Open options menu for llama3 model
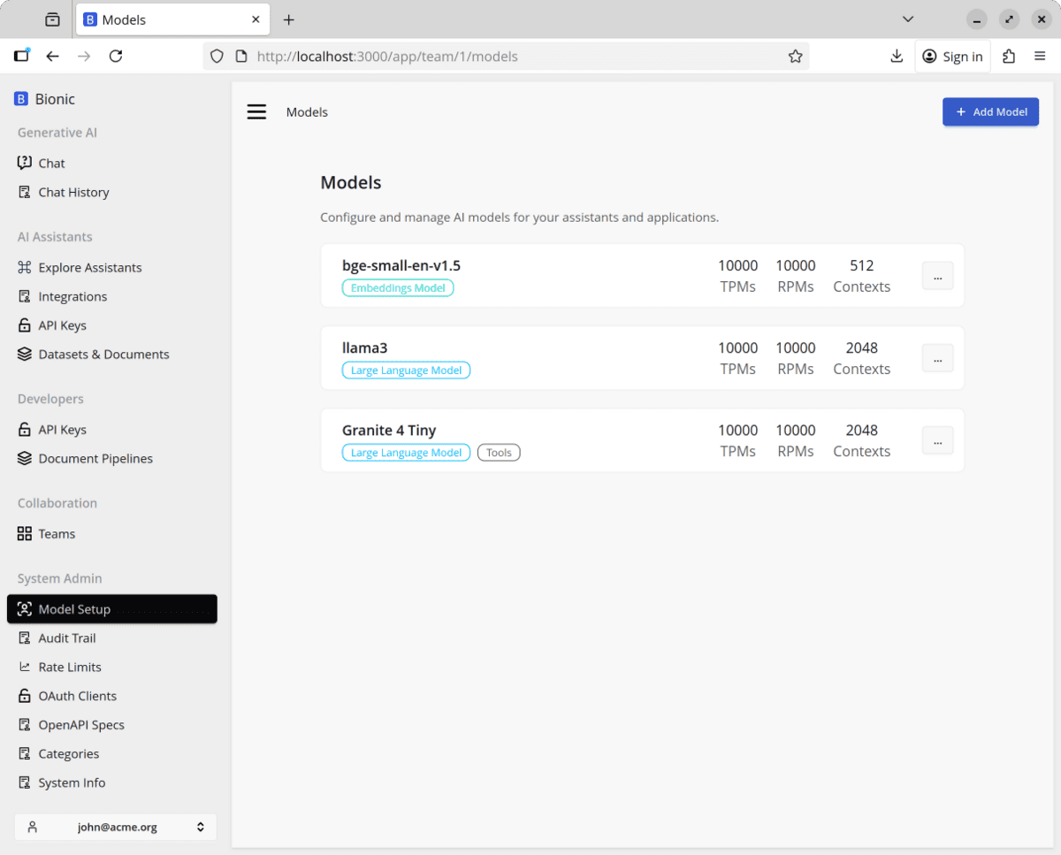This screenshot has height=855, width=1061. 937,358
